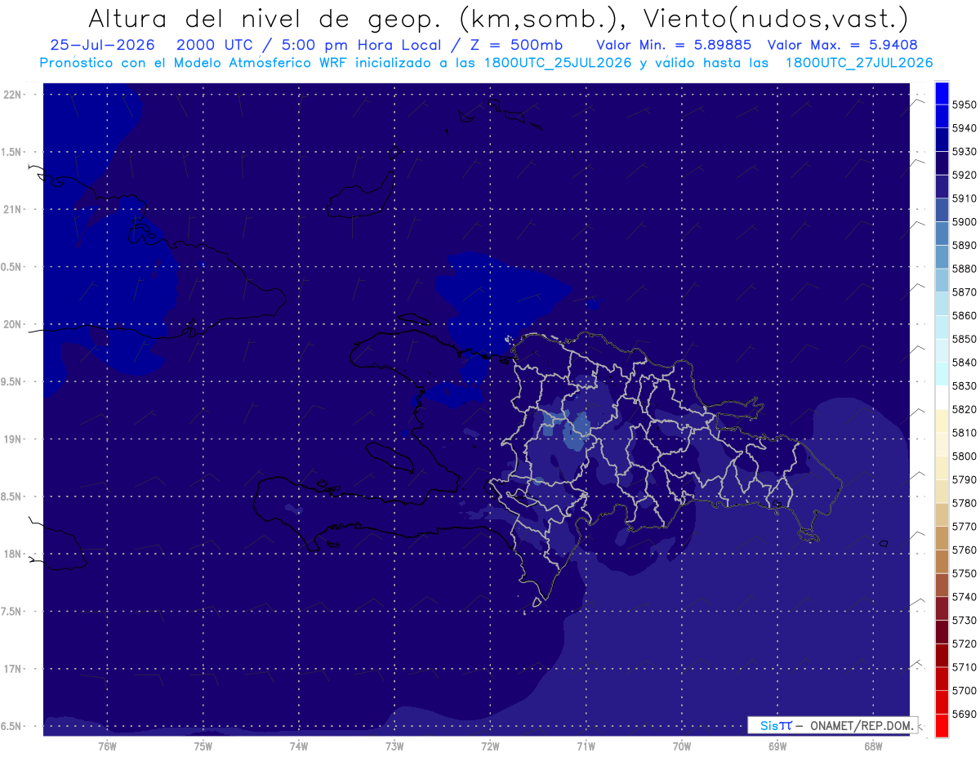The image size is (980, 757).
Task: Click the longitude label '70W'
Action: tap(682, 746)
